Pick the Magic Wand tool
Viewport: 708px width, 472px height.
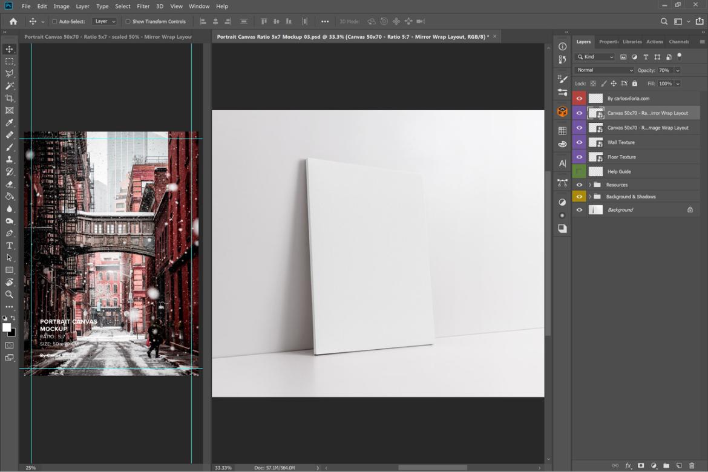pos(9,86)
